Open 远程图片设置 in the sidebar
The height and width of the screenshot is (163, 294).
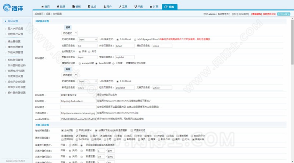pyautogui.click(x=15, y=34)
